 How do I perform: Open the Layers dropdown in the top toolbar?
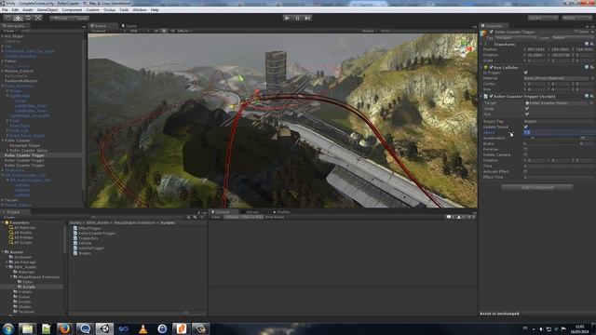[543, 18]
